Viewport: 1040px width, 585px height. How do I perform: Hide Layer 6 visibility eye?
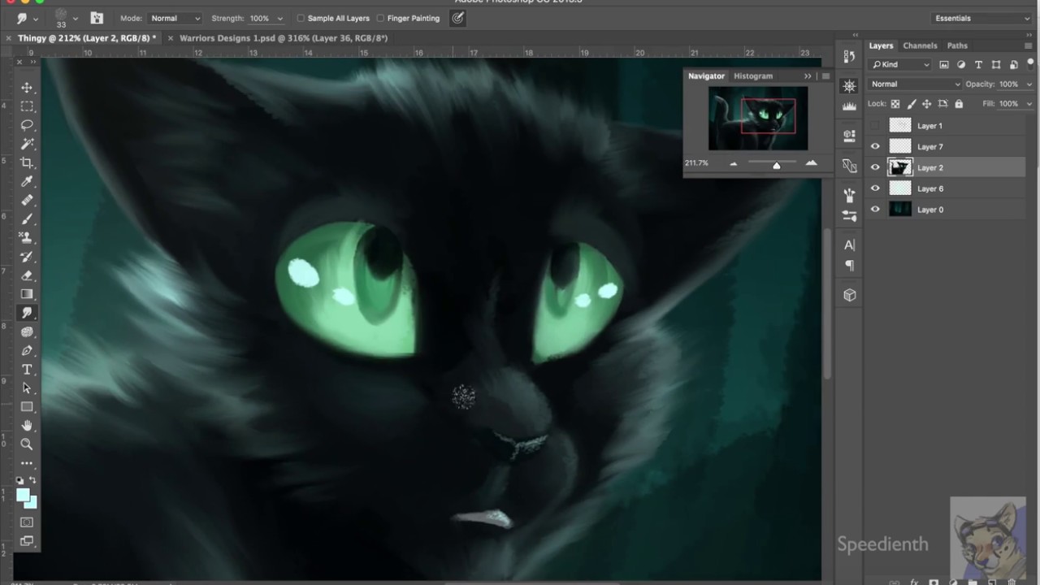875,188
